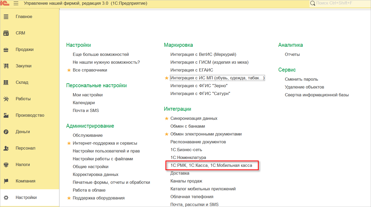Viewport: 371px width, 207px height.
Task: Open Налоги emblem icon
Action: click(6, 165)
